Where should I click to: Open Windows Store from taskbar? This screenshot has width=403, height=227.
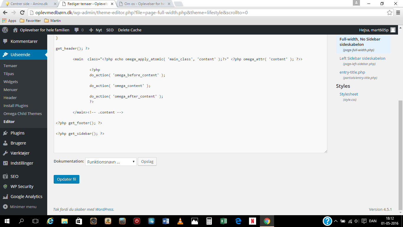[x=79, y=221]
